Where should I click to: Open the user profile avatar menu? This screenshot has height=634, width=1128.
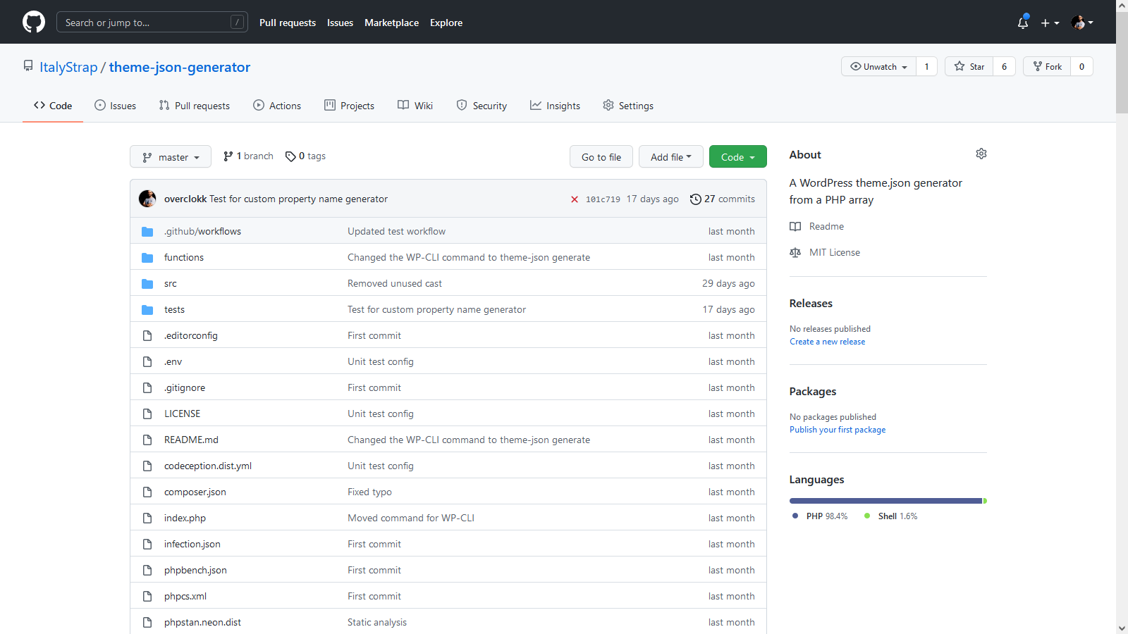pyautogui.click(x=1082, y=23)
